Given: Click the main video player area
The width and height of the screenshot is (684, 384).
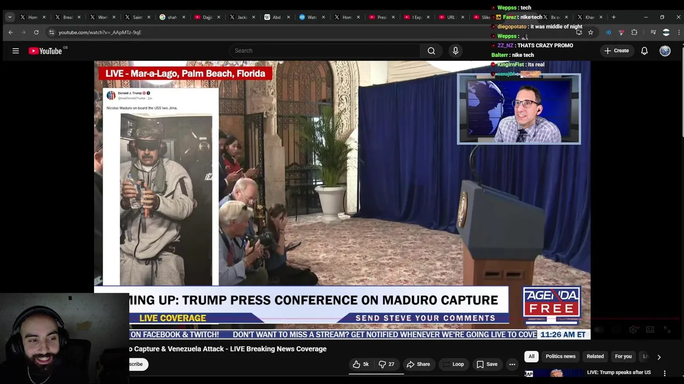Looking at the screenshot, I should pyautogui.click(x=342, y=200).
